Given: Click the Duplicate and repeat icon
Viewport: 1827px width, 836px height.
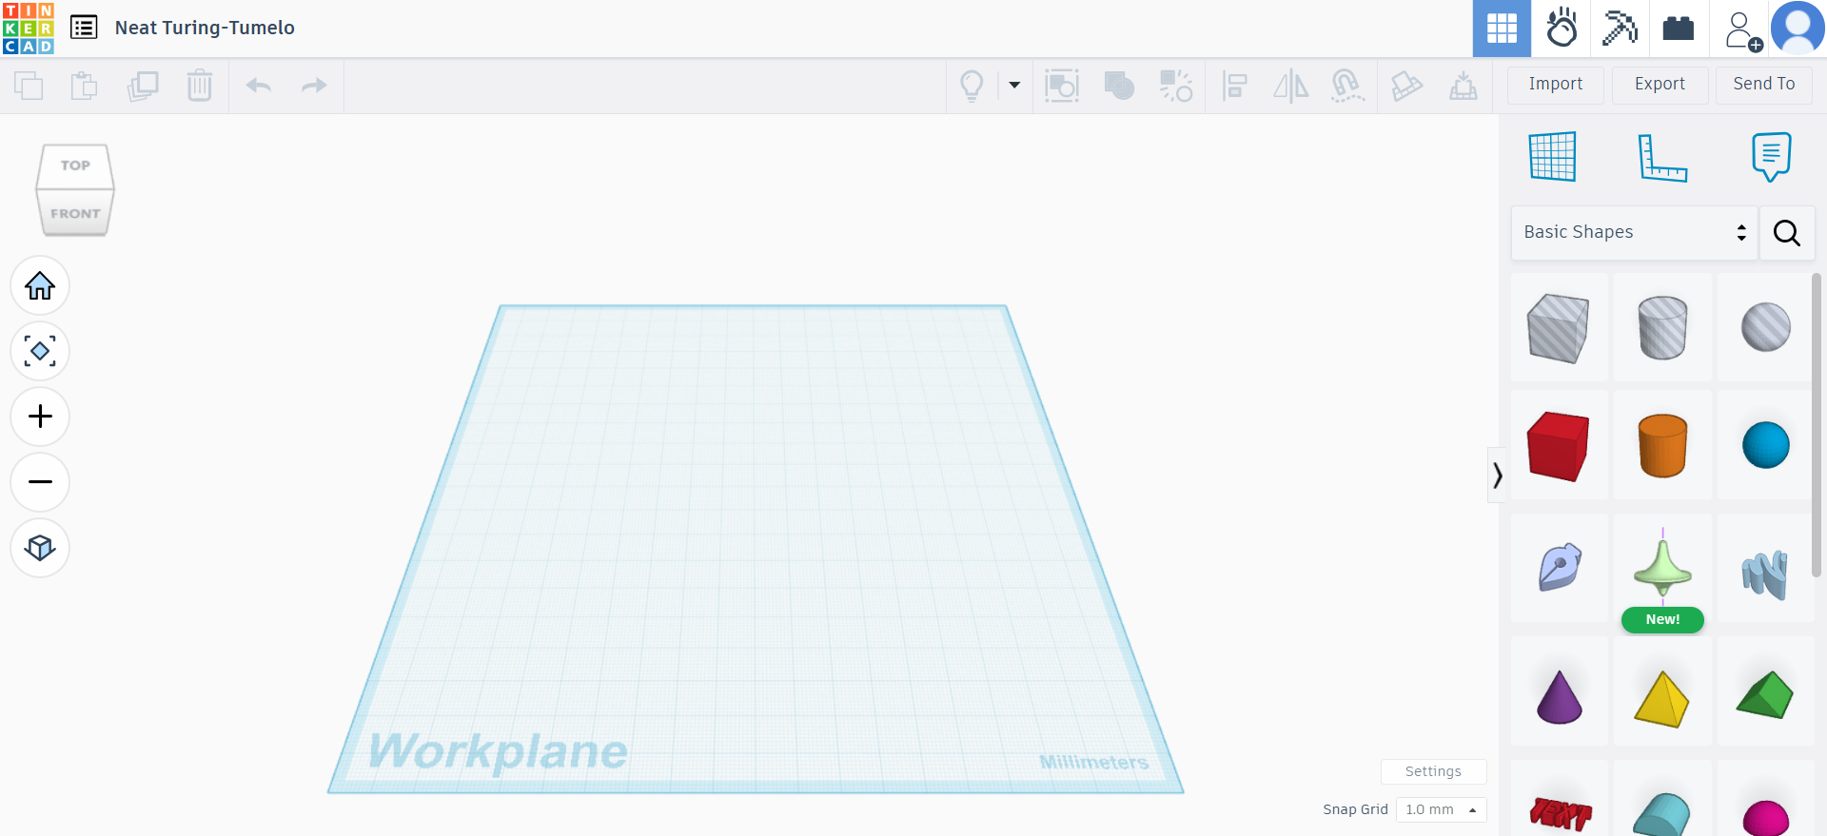Looking at the screenshot, I should [x=143, y=86].
